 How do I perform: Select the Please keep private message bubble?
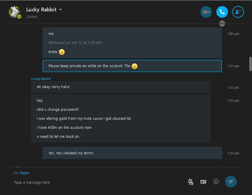[132, 66]
